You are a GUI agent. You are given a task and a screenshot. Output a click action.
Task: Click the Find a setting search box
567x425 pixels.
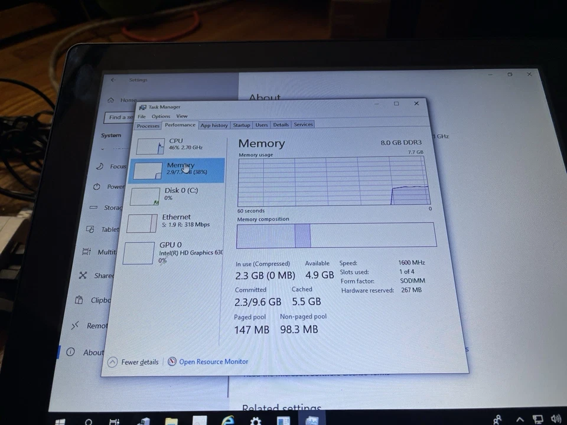(x=121, y=117)
